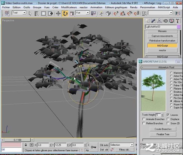Viewport: 183px width, 155px height.
Task: Select the Select Object arrow tool
Action: (x=30, y=13)
